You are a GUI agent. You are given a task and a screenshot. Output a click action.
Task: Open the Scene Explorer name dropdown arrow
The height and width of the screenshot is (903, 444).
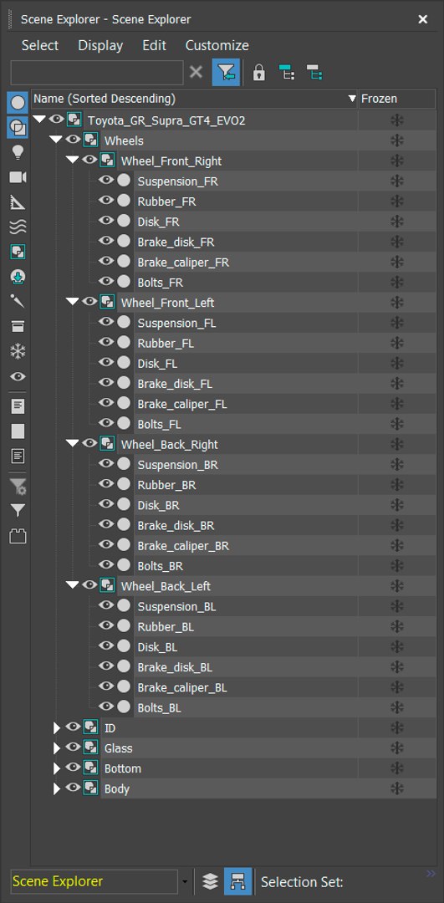coord(185,882)
